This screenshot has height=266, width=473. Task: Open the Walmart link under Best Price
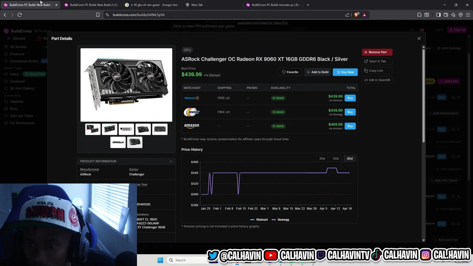click(214, 75)
